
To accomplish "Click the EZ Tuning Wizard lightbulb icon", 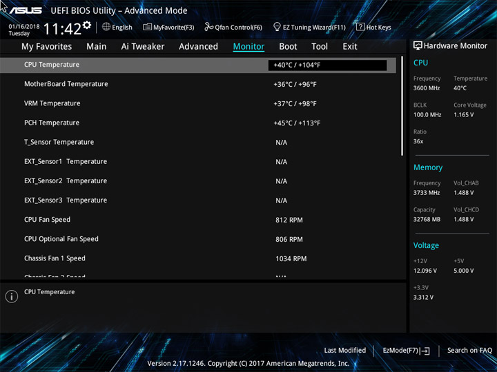I will pyautogui.click(x=277, y=27).
